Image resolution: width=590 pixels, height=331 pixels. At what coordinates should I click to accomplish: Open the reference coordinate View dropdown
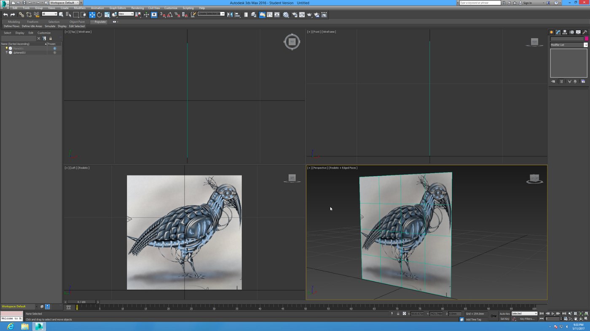pos(126,14)
